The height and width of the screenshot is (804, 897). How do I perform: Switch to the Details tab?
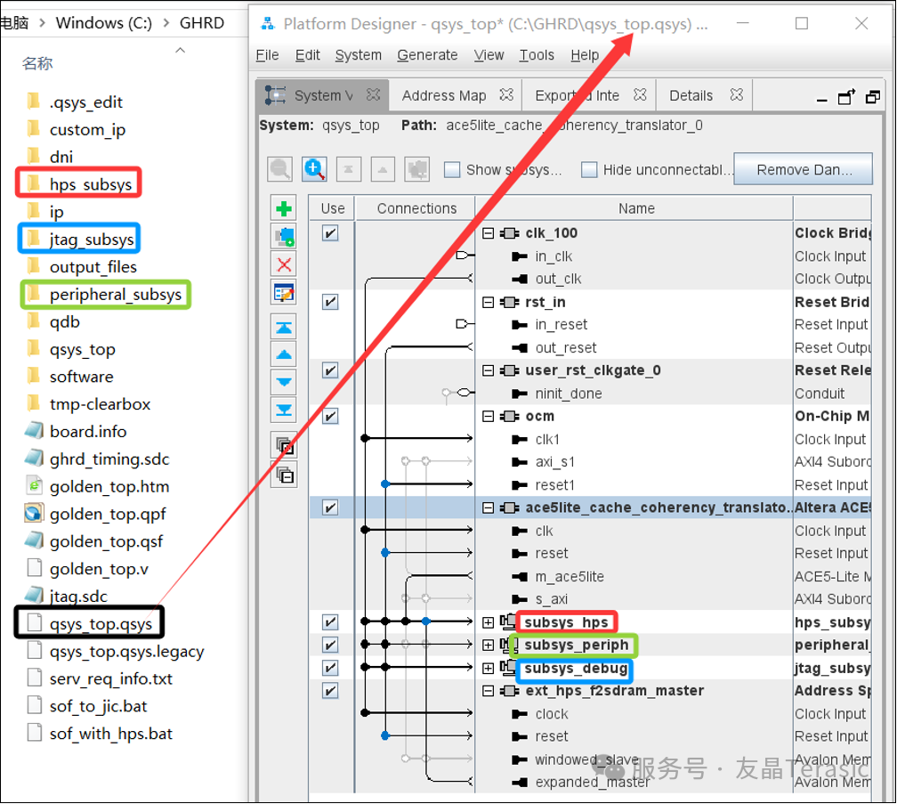tap(691, 95)
